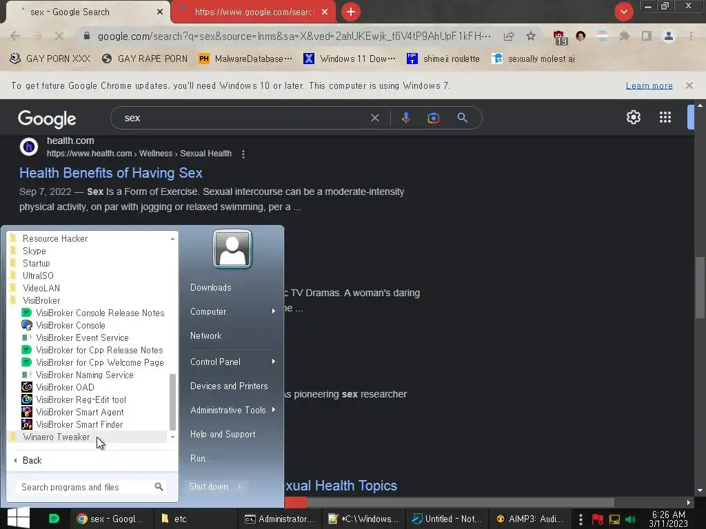Click the Google logo

(47, 118)
